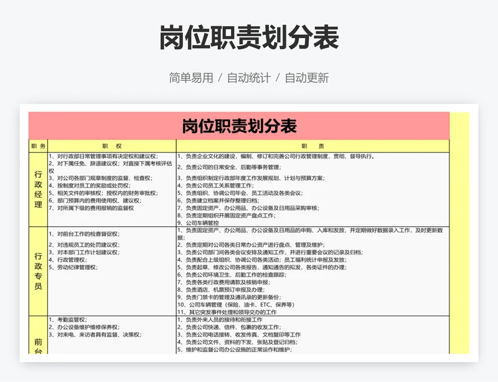The height and width of the screenshot is (382, 498).
Task: Click line 负责公司部门间各类会议安排及通知工作
Action: point(270,252)
